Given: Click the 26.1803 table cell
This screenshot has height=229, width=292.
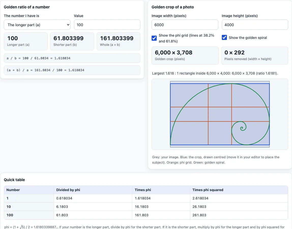Looking at the screenshot, I should point(239,207).
